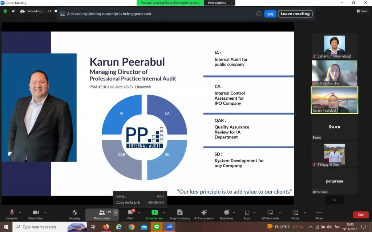
Task: Open the View layout options
Action: click(x=362, y=11)
